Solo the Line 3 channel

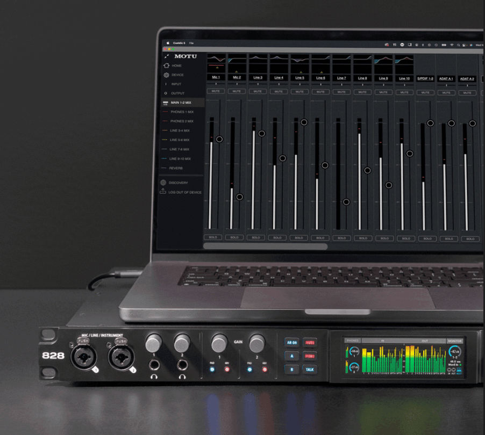(x=256, y=237)
